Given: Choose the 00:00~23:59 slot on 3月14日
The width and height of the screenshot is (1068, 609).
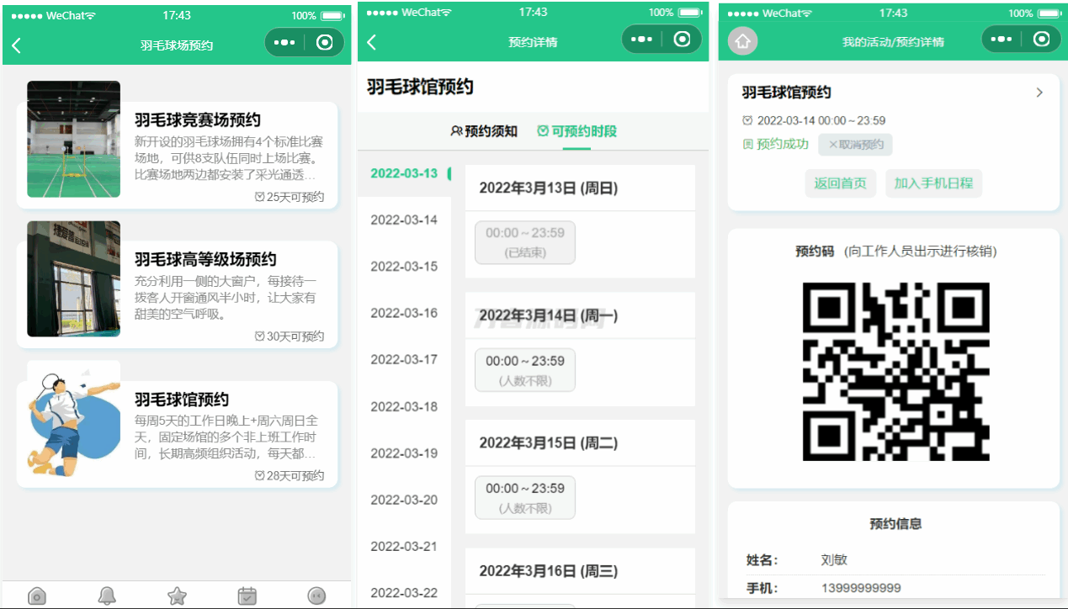Looking at the screenshot, I should pyautogui.click(x=525, y=369).
